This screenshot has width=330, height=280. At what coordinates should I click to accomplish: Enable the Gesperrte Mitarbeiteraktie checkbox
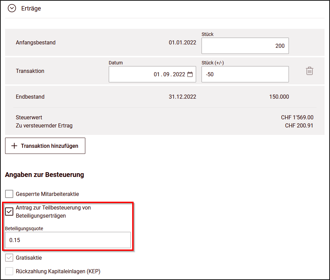click(9, 194)
